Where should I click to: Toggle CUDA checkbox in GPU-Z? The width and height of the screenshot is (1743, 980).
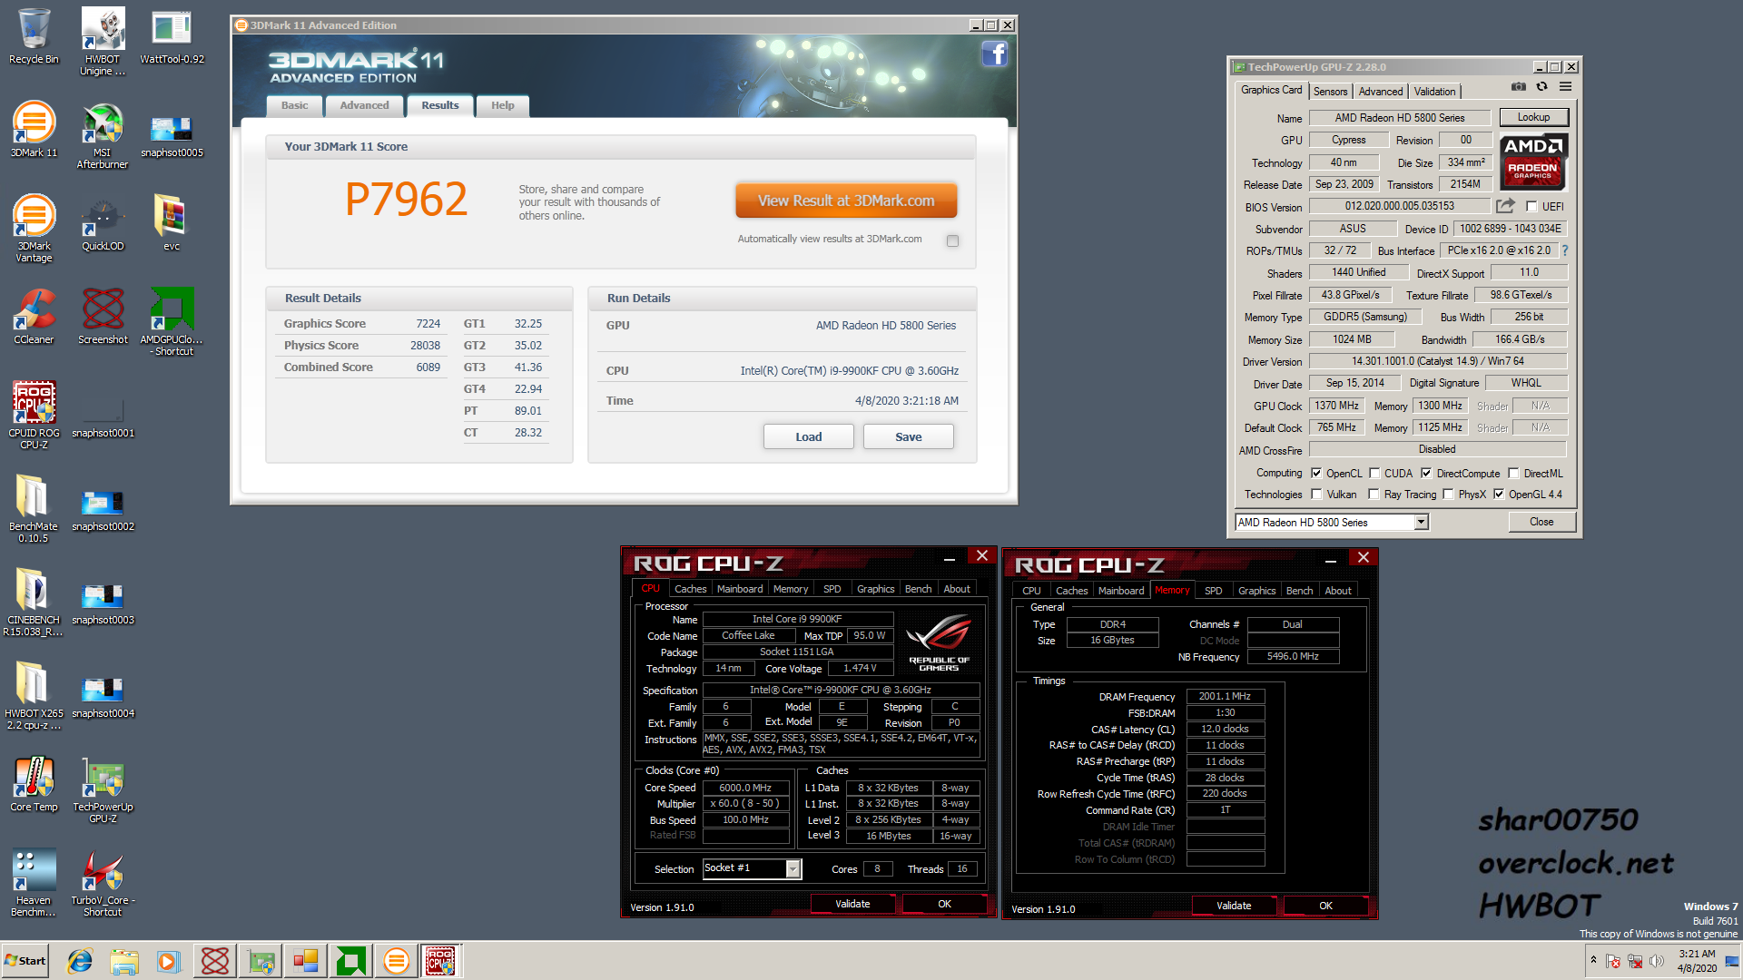[1374, 474]
